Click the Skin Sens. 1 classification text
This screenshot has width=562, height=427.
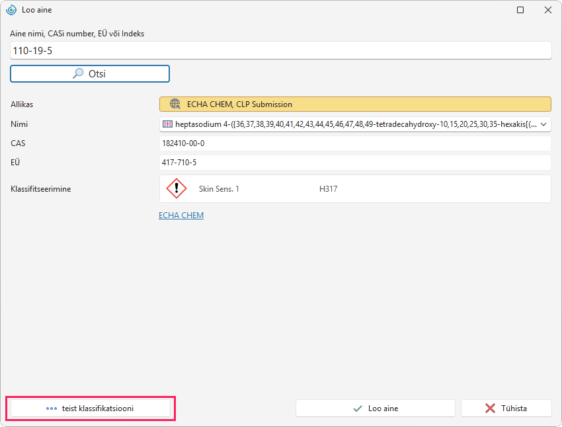point(219,189)
